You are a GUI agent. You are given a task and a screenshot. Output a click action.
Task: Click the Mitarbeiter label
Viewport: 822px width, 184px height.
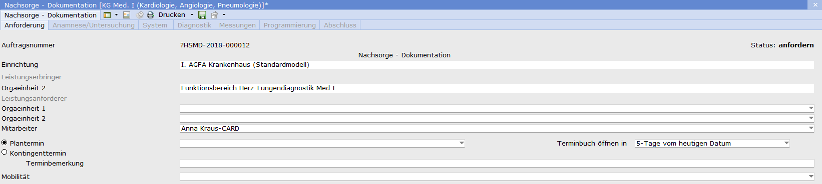[19, 128]
